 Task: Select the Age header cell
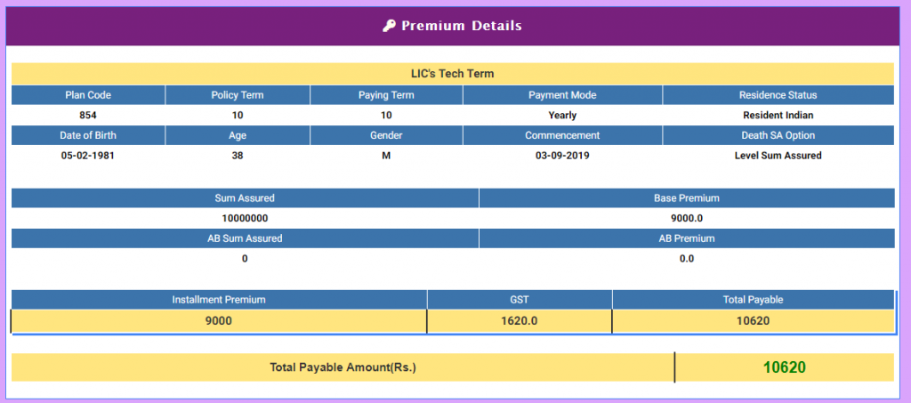238,135
